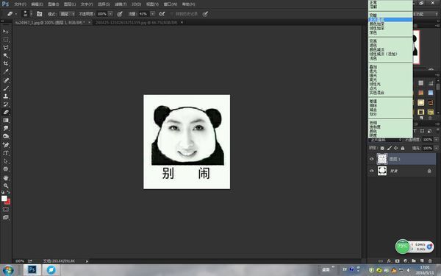Toggle lock all for layer
This screenshot has height=276, width=441.
(x=403, y=148)
